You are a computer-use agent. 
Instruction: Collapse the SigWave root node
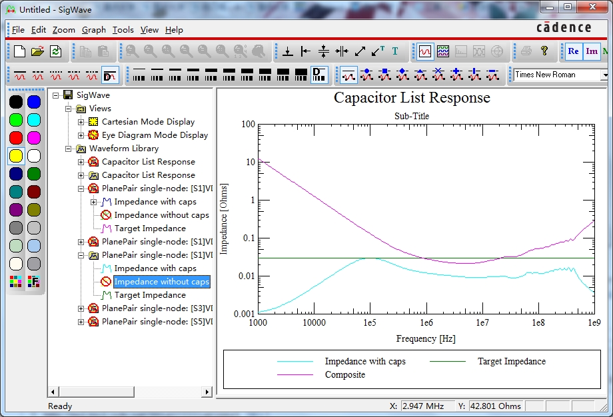click(x=55, y=95)
